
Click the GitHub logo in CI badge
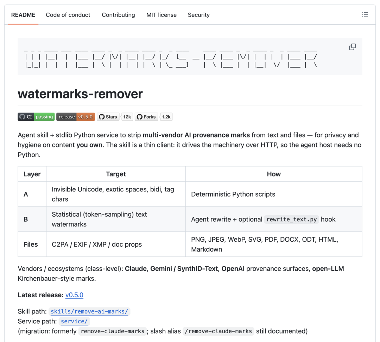tap(22, 117)
